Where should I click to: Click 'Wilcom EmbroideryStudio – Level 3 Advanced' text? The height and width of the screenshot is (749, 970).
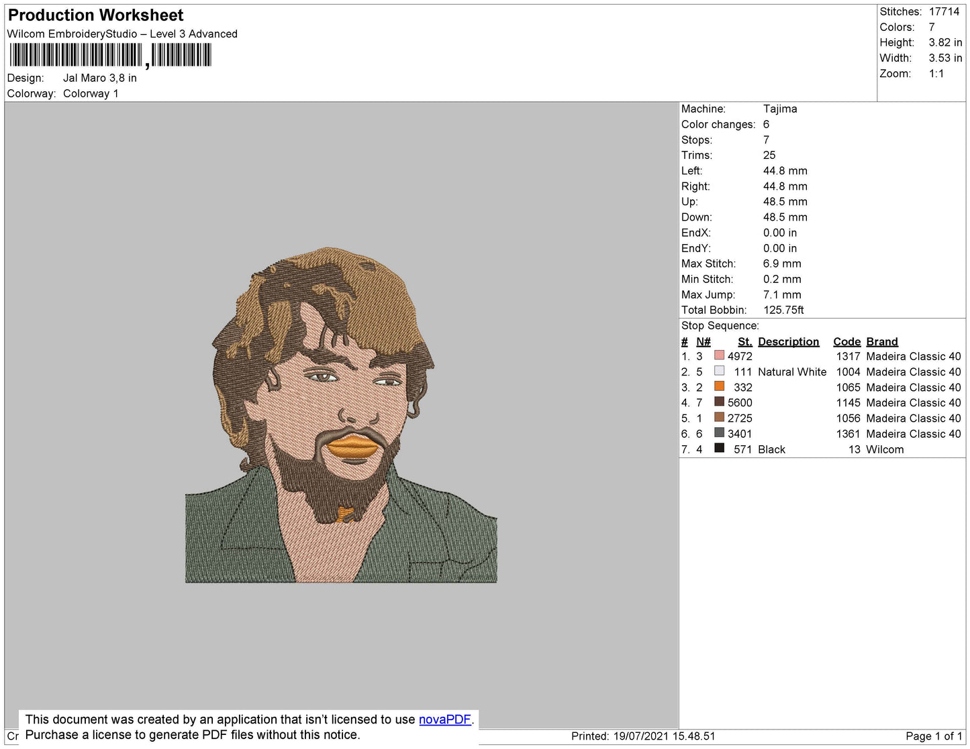click(x=122, y=34)
